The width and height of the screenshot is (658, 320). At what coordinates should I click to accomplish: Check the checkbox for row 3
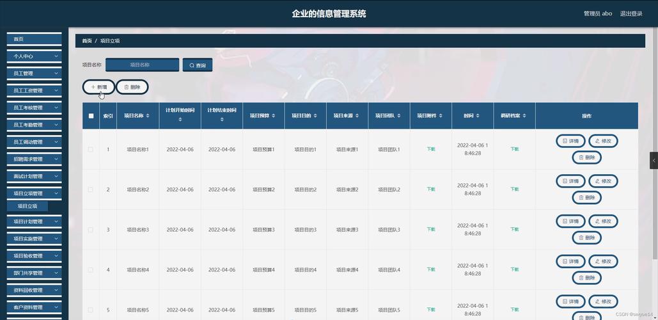click(91, 230)
